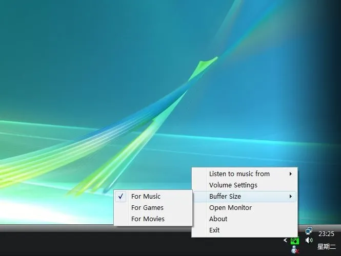Click the speaker volume tray icon
The height and width of the screenshot is (256, 341).
[x=309, y=240]
